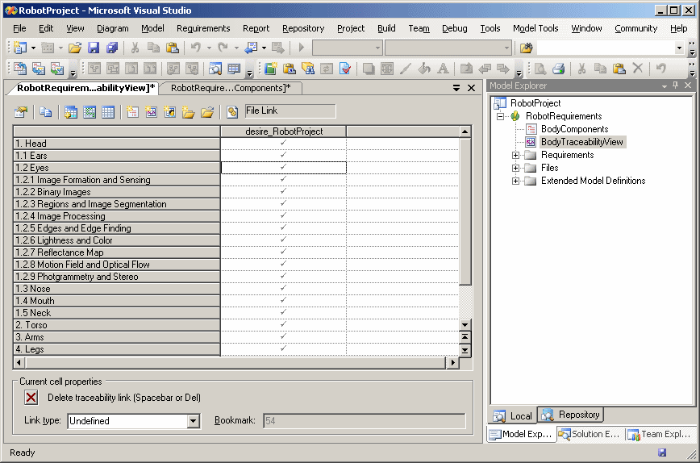Viewport: 700px width, 463px height.
Task: Click the new traceability view chart icon
Action: coord(151,111)
